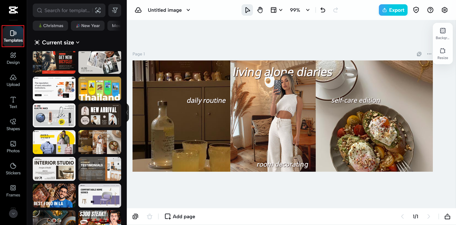Select the Christmas category chip
The image size is (456, 225).
click(x=51, y=26)
